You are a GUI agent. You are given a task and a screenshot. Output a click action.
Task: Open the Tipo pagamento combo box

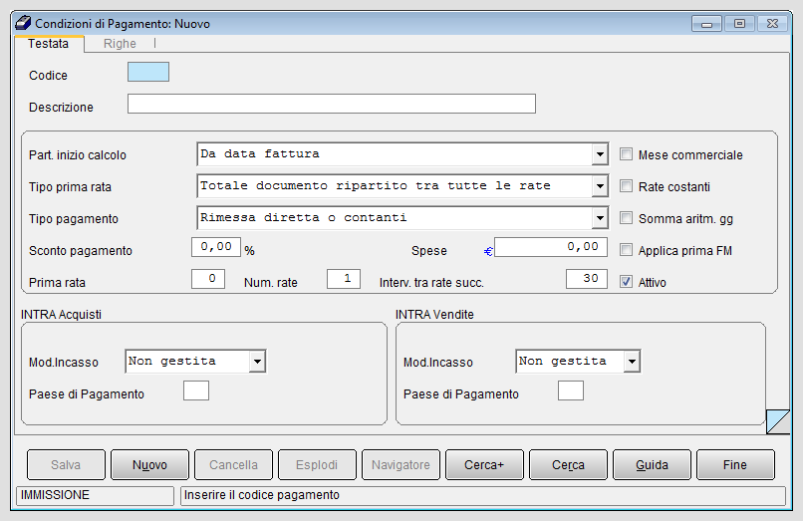point(600,218)
